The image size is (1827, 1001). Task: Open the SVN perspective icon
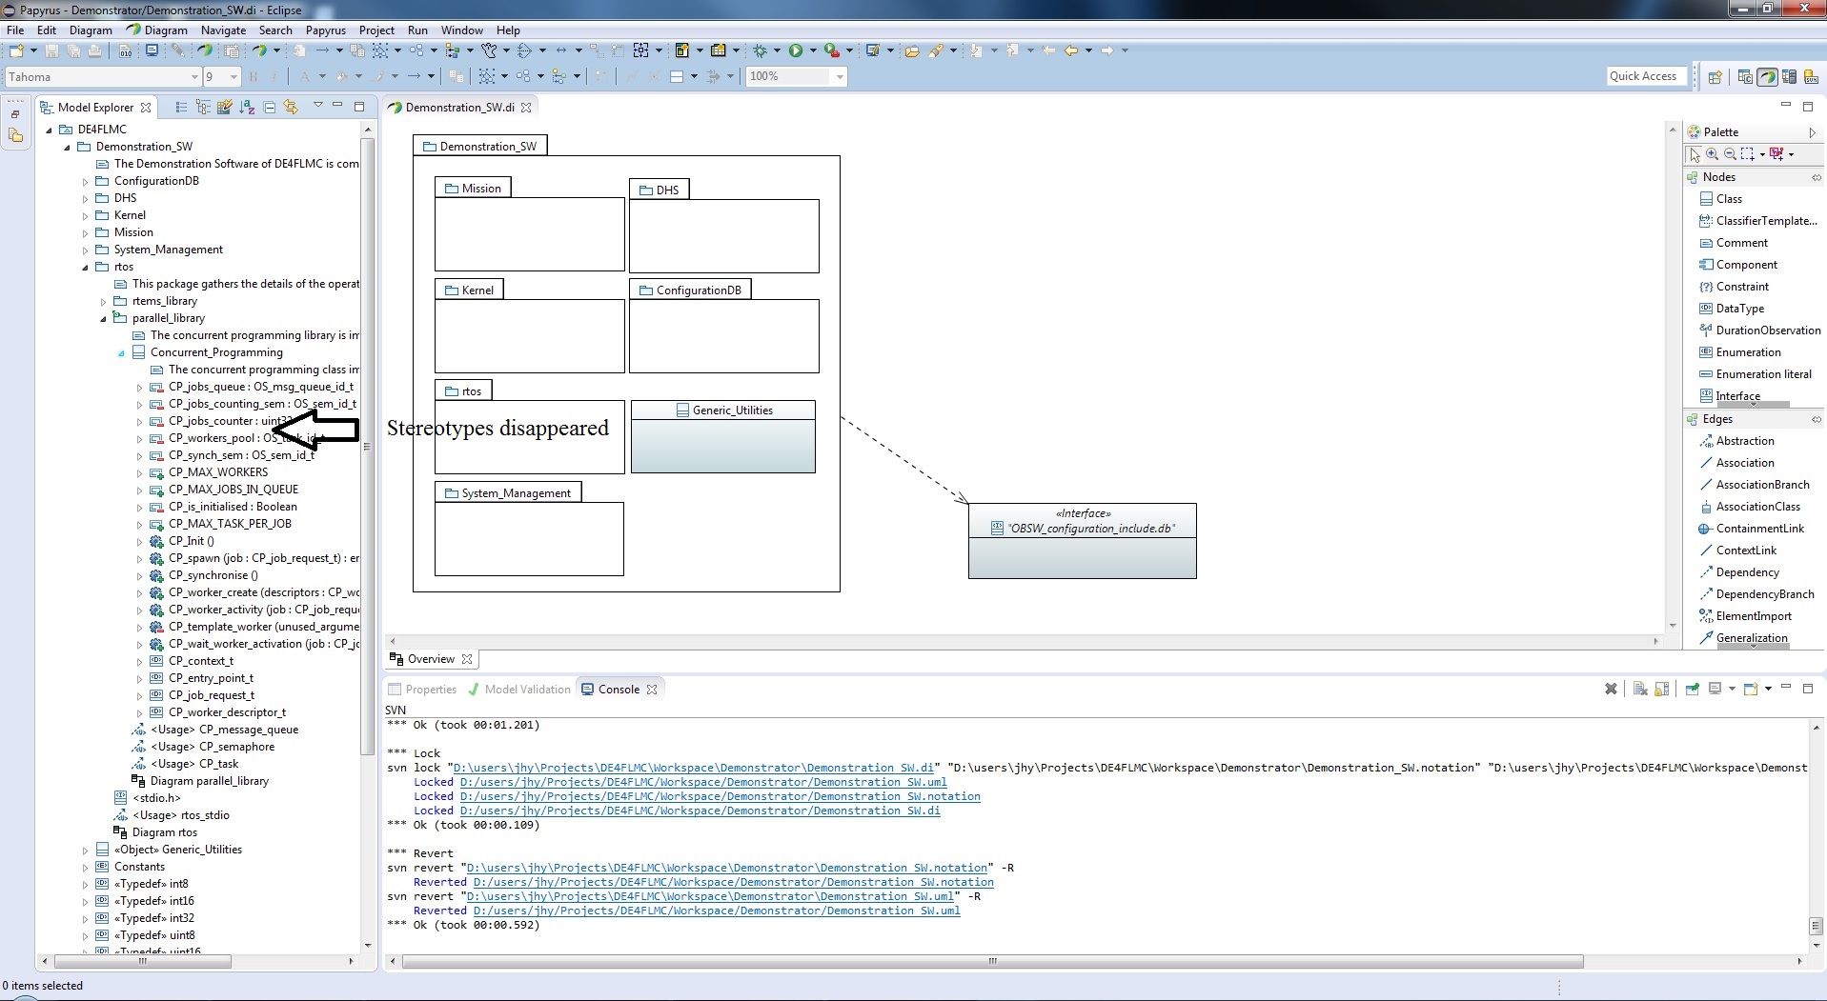[1811, 77]
